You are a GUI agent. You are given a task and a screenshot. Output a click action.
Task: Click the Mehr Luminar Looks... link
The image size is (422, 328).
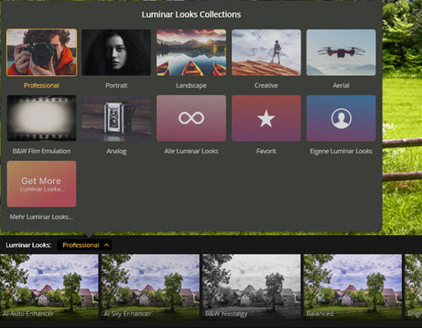[41, 217]
